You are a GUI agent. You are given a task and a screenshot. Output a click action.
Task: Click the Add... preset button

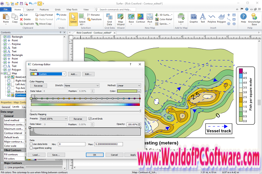click(74, 74)
